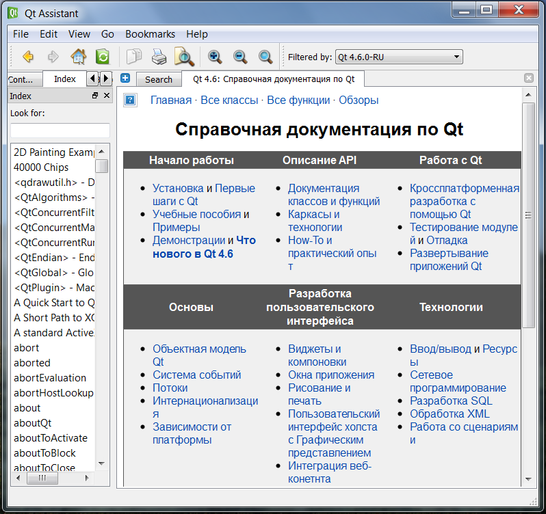Image resolution: width=546 pixels, height=514 pixels.
Task: Open Сетевое программирование link
Action: click(458, 381)
